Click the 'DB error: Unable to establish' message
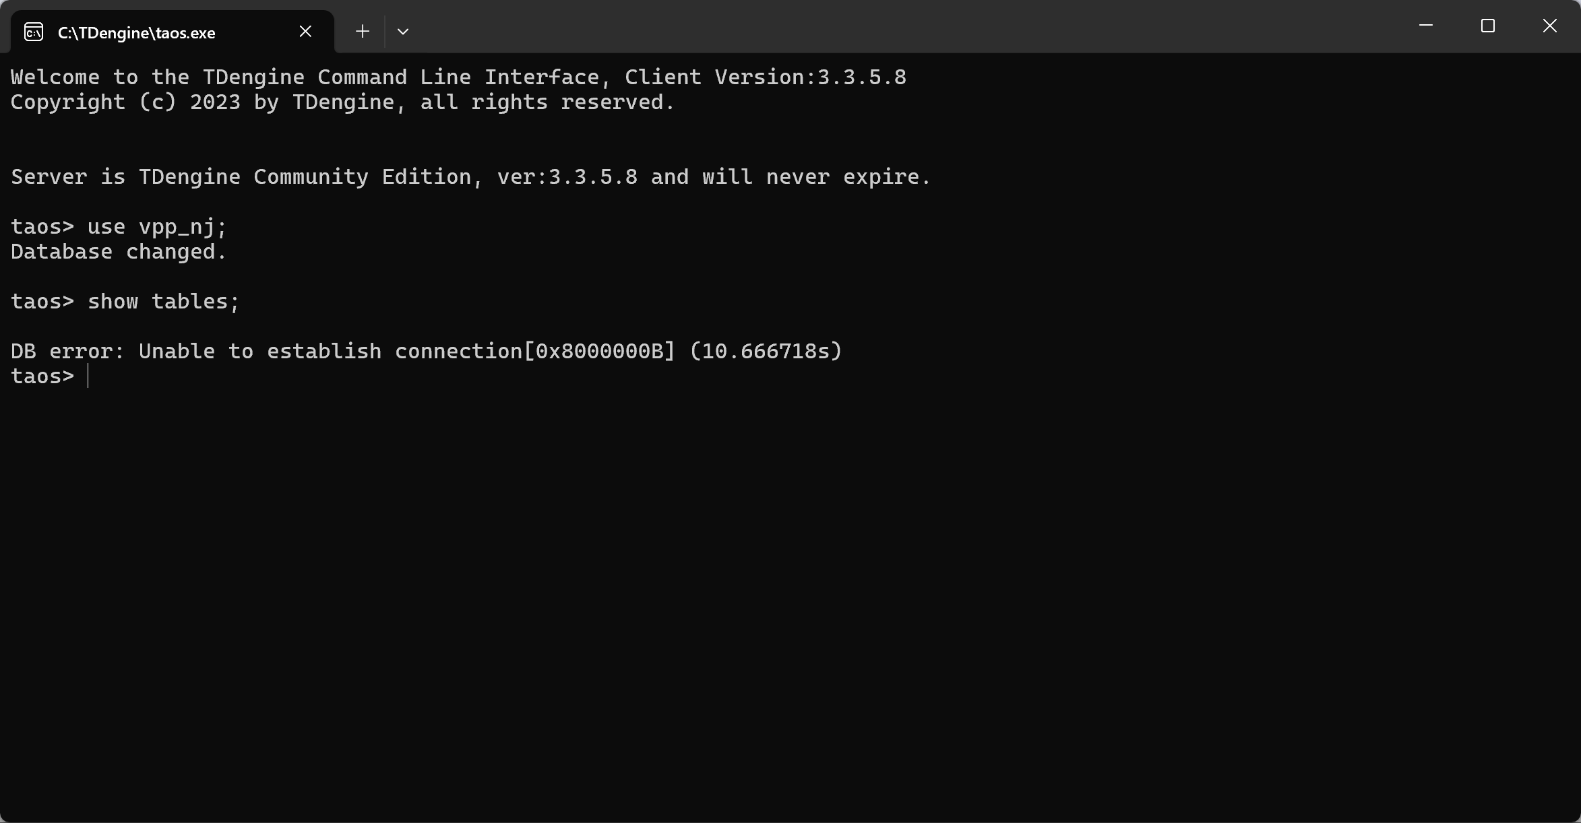Viewport: 1581px width, 823px height. tap(195, 352)
